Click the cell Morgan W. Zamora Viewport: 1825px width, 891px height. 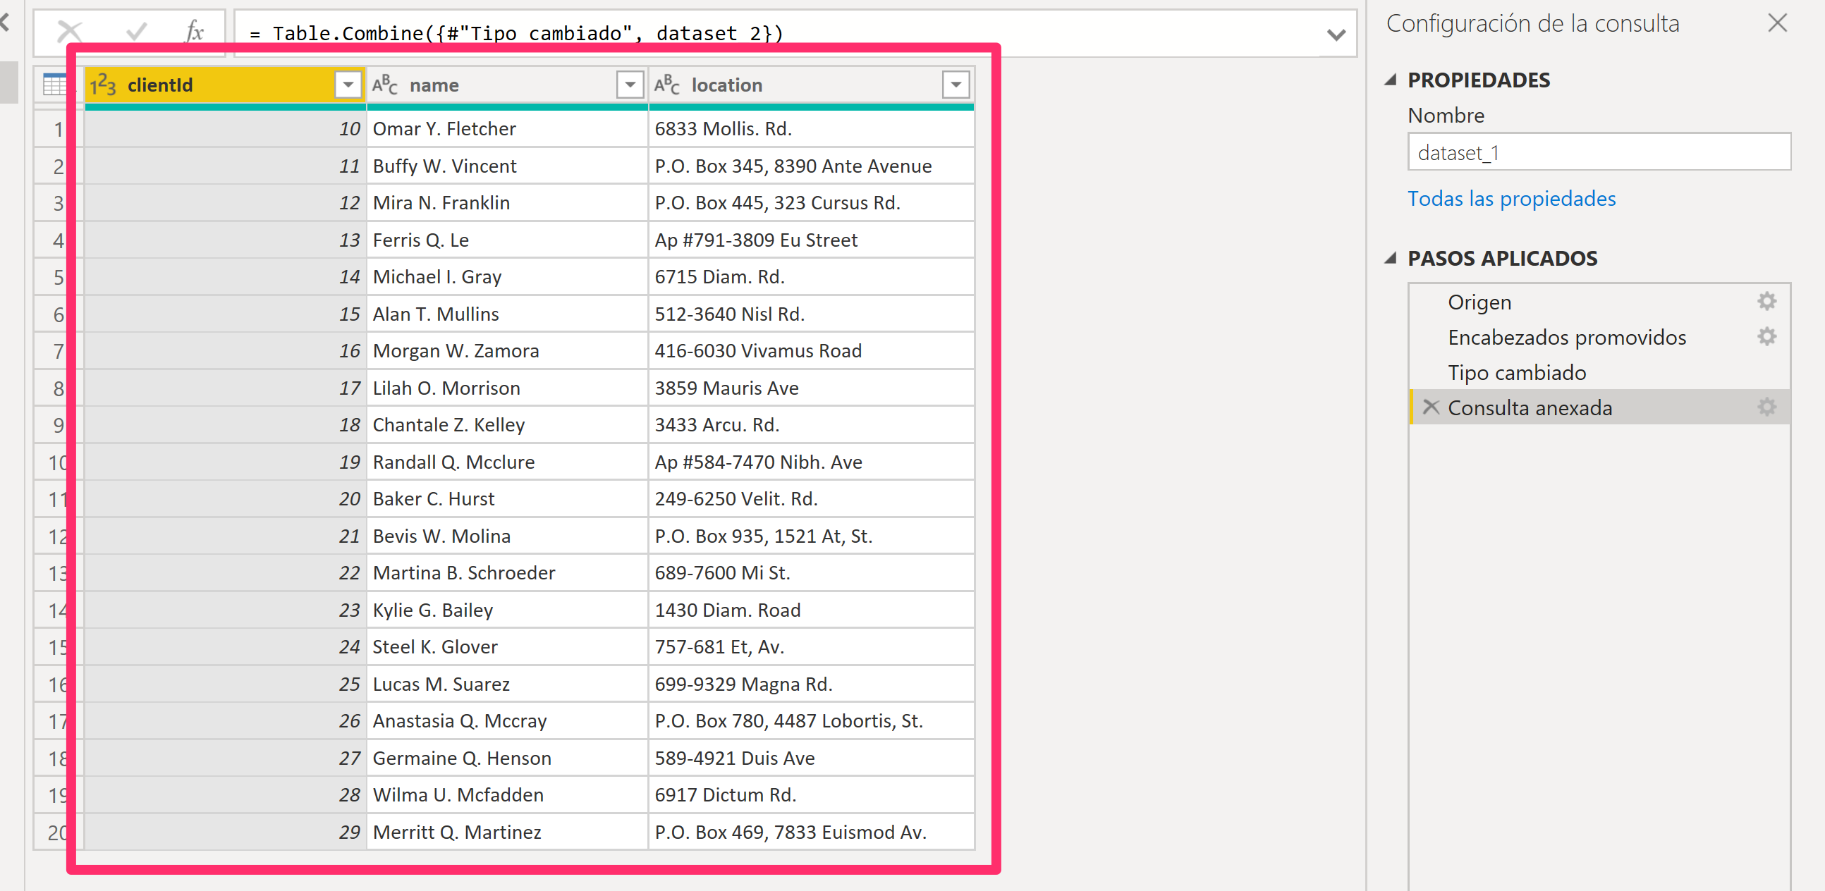click(507, 350)
